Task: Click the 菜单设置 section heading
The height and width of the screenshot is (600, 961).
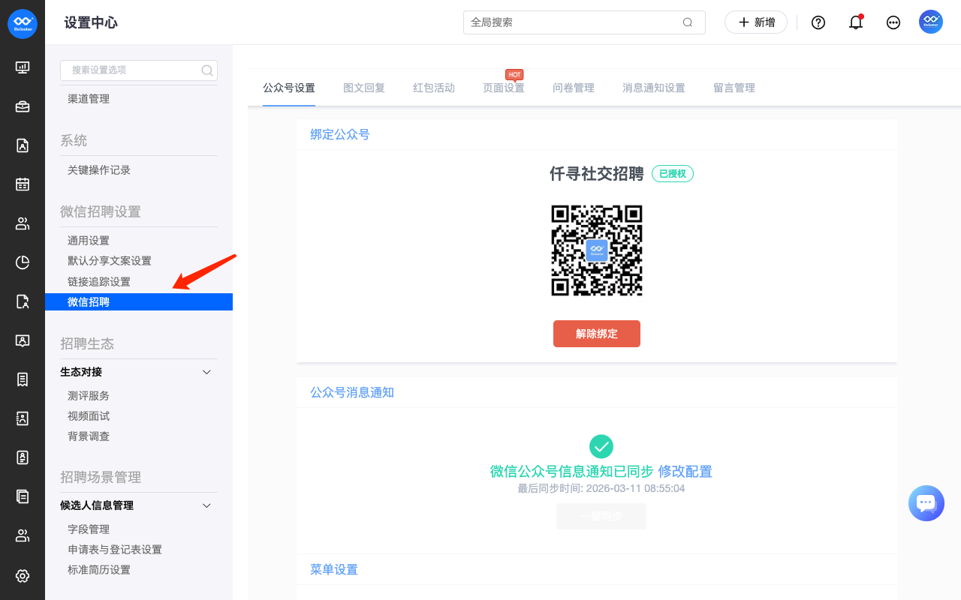Action: pyautogui.click(x=334, y=570)
